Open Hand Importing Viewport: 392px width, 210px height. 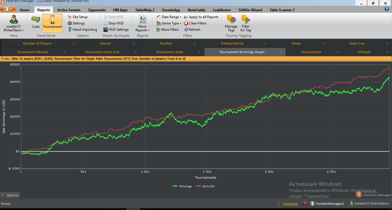point(82,30)
